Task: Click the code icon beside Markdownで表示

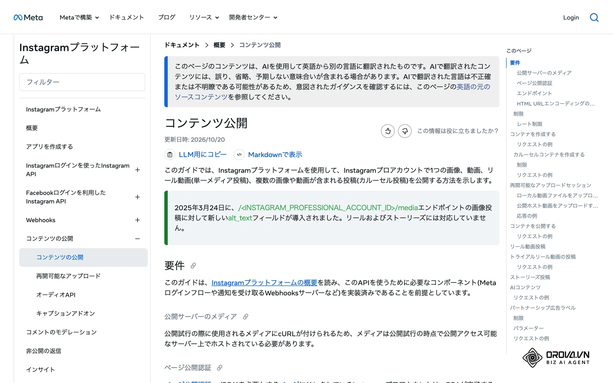Action: coord(239,155)
